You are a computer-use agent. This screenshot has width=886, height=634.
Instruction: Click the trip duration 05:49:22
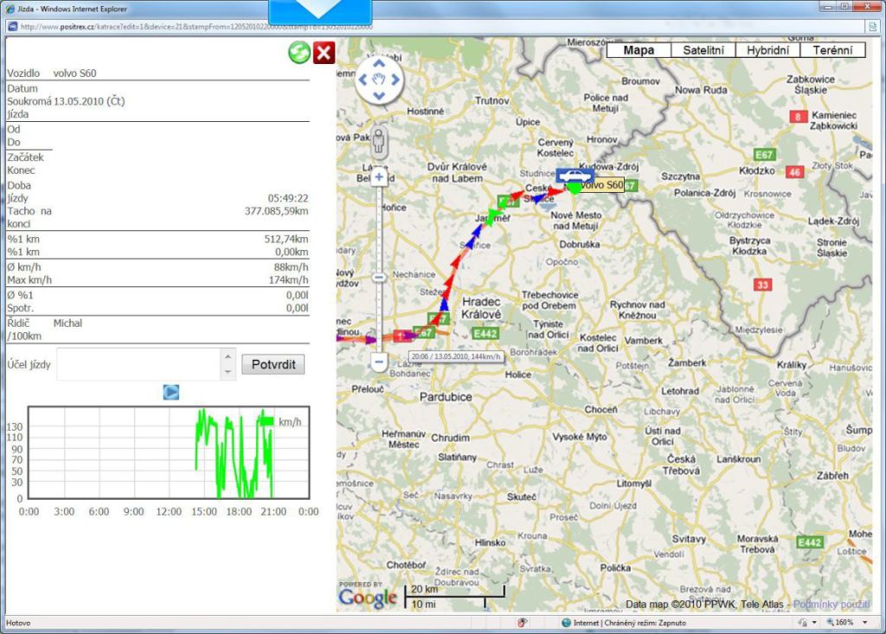click(287, 198)
